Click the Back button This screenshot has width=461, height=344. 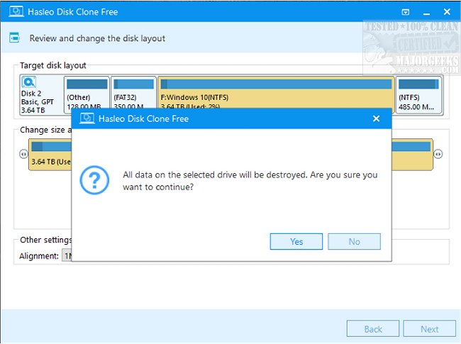(373, 328)
